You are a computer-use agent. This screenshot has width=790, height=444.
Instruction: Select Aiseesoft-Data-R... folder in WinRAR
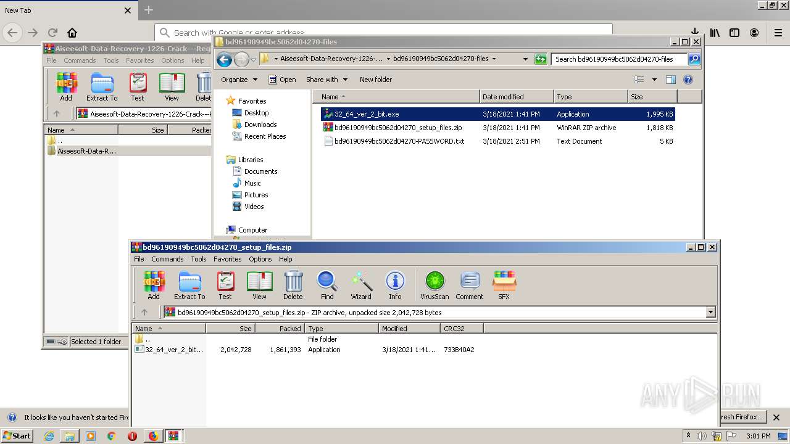(86, 151)
